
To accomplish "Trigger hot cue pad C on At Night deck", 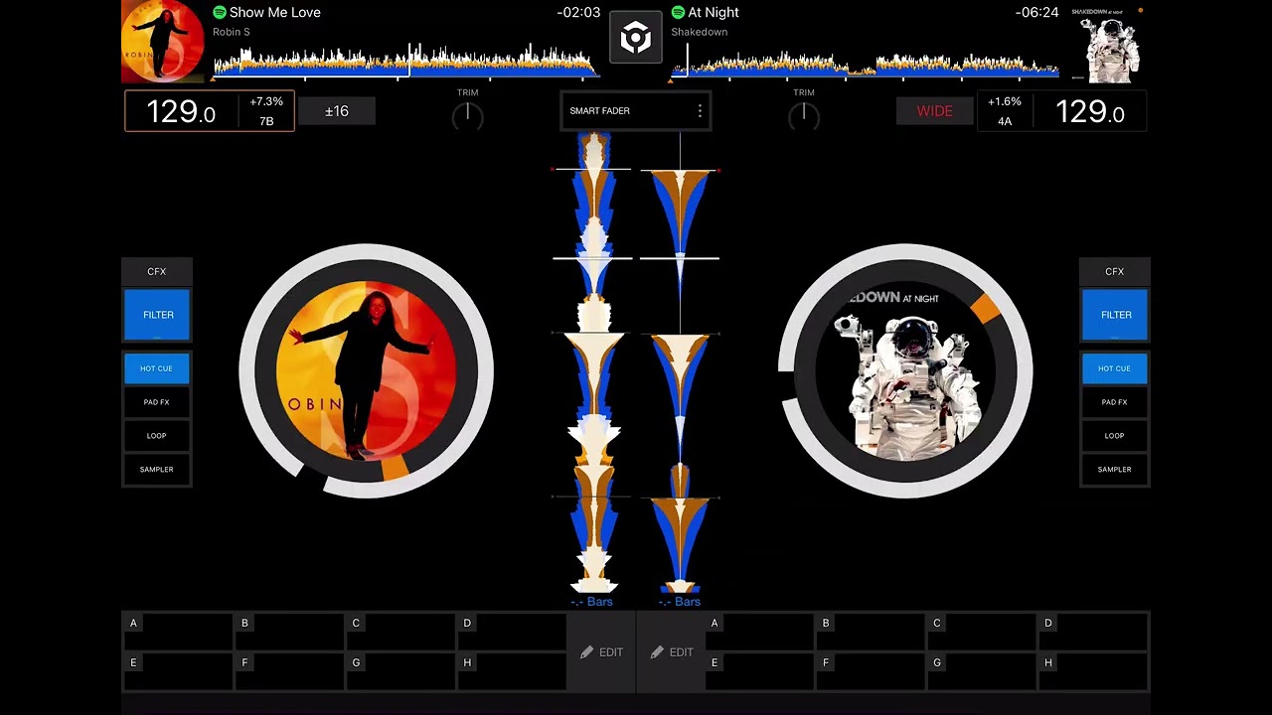I will (x=982, y=632).
